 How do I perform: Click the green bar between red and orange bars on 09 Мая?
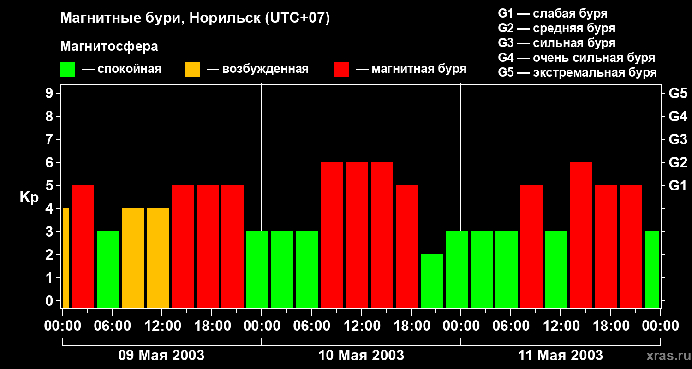pos(108,270)
